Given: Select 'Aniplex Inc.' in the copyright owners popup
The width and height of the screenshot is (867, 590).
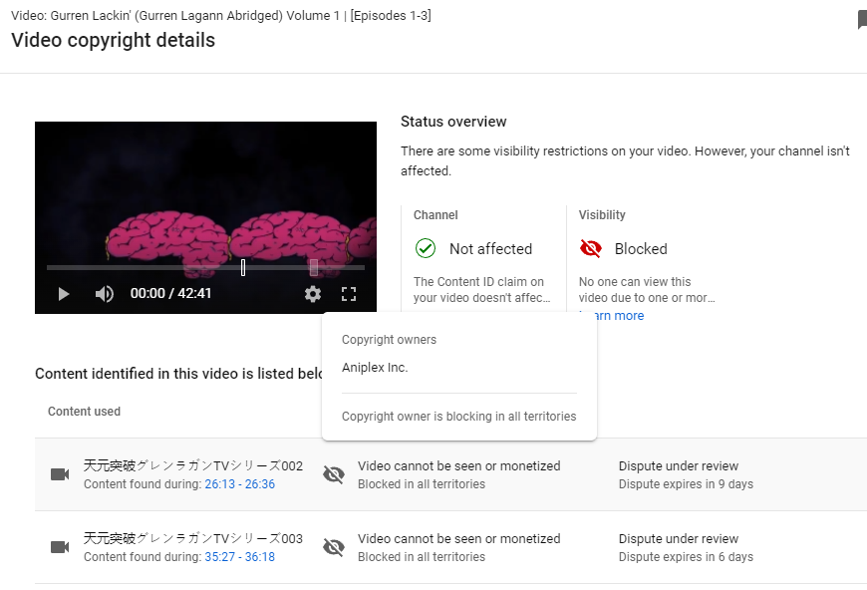Looking at the screenshot, I should (375, 367).
